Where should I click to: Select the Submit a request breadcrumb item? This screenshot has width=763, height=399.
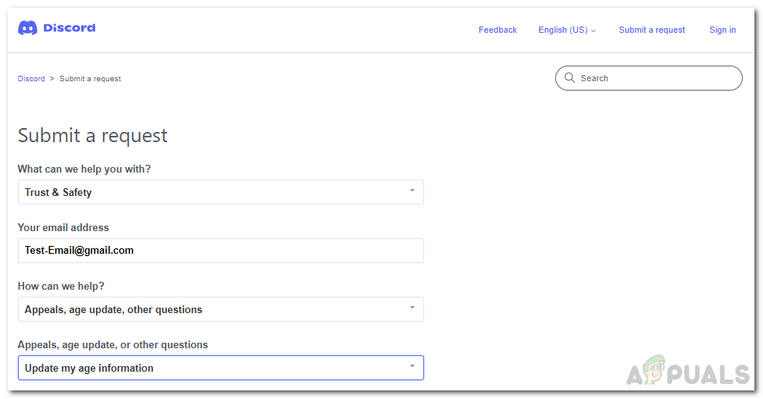90,79
